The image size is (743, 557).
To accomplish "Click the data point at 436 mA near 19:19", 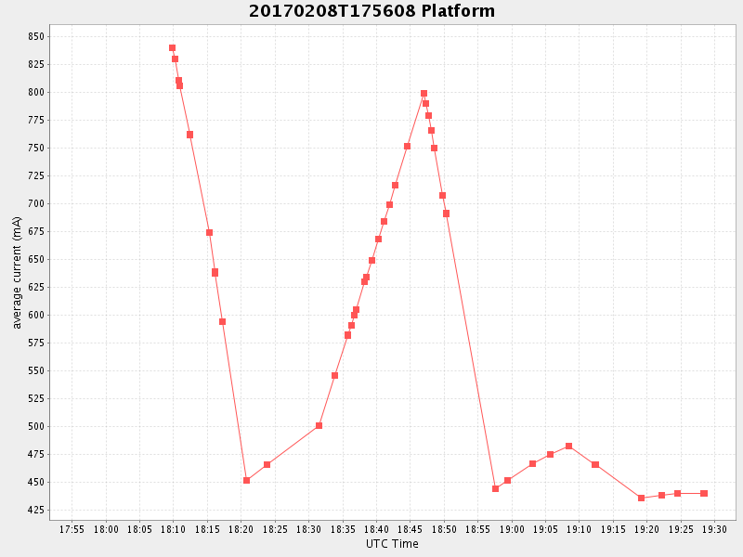I will [x=641, y=498].
